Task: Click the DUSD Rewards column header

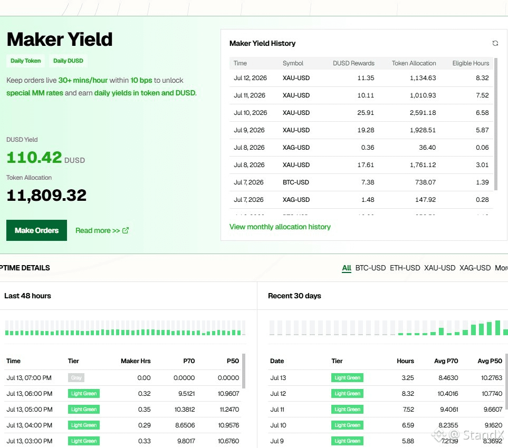Action: coord(353,63)
